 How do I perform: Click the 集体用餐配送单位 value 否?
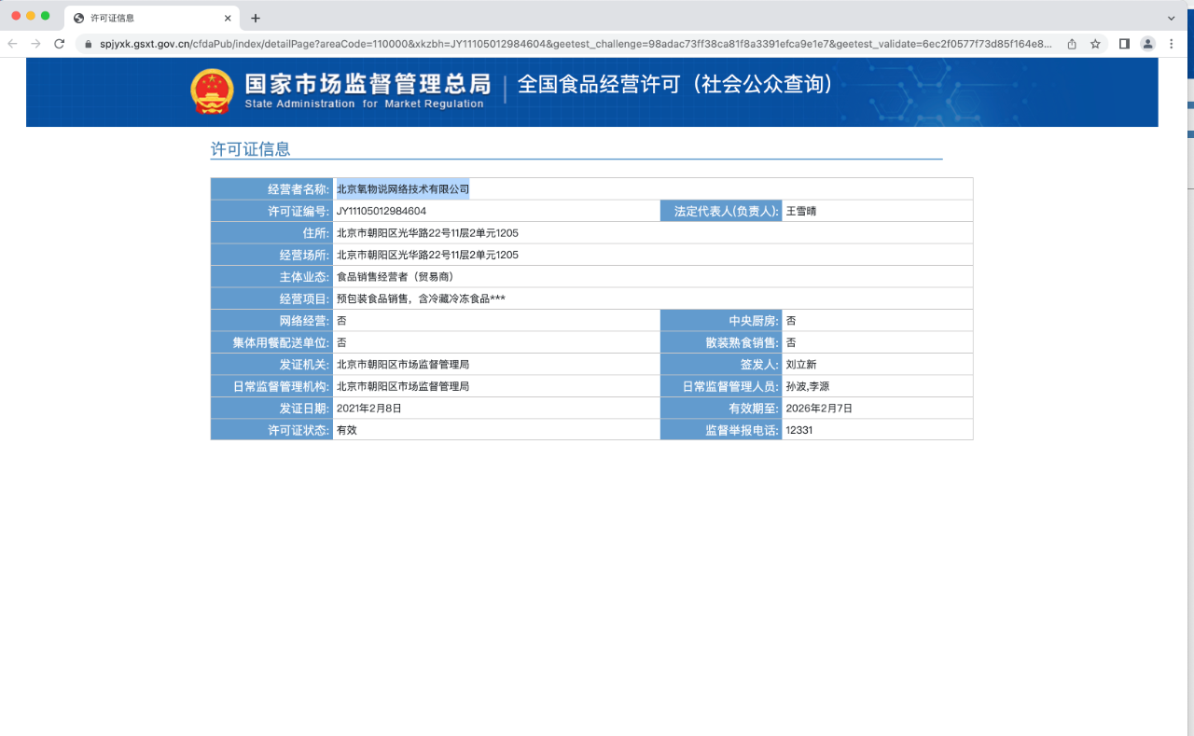[x=341, y=342]
